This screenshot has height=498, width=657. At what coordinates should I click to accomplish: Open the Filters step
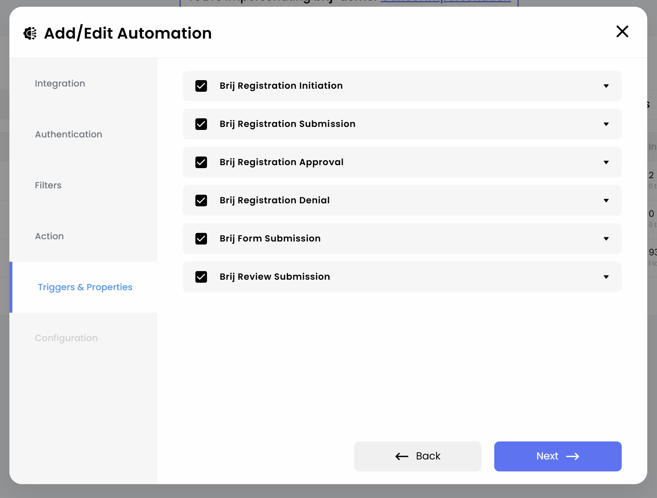48,185
